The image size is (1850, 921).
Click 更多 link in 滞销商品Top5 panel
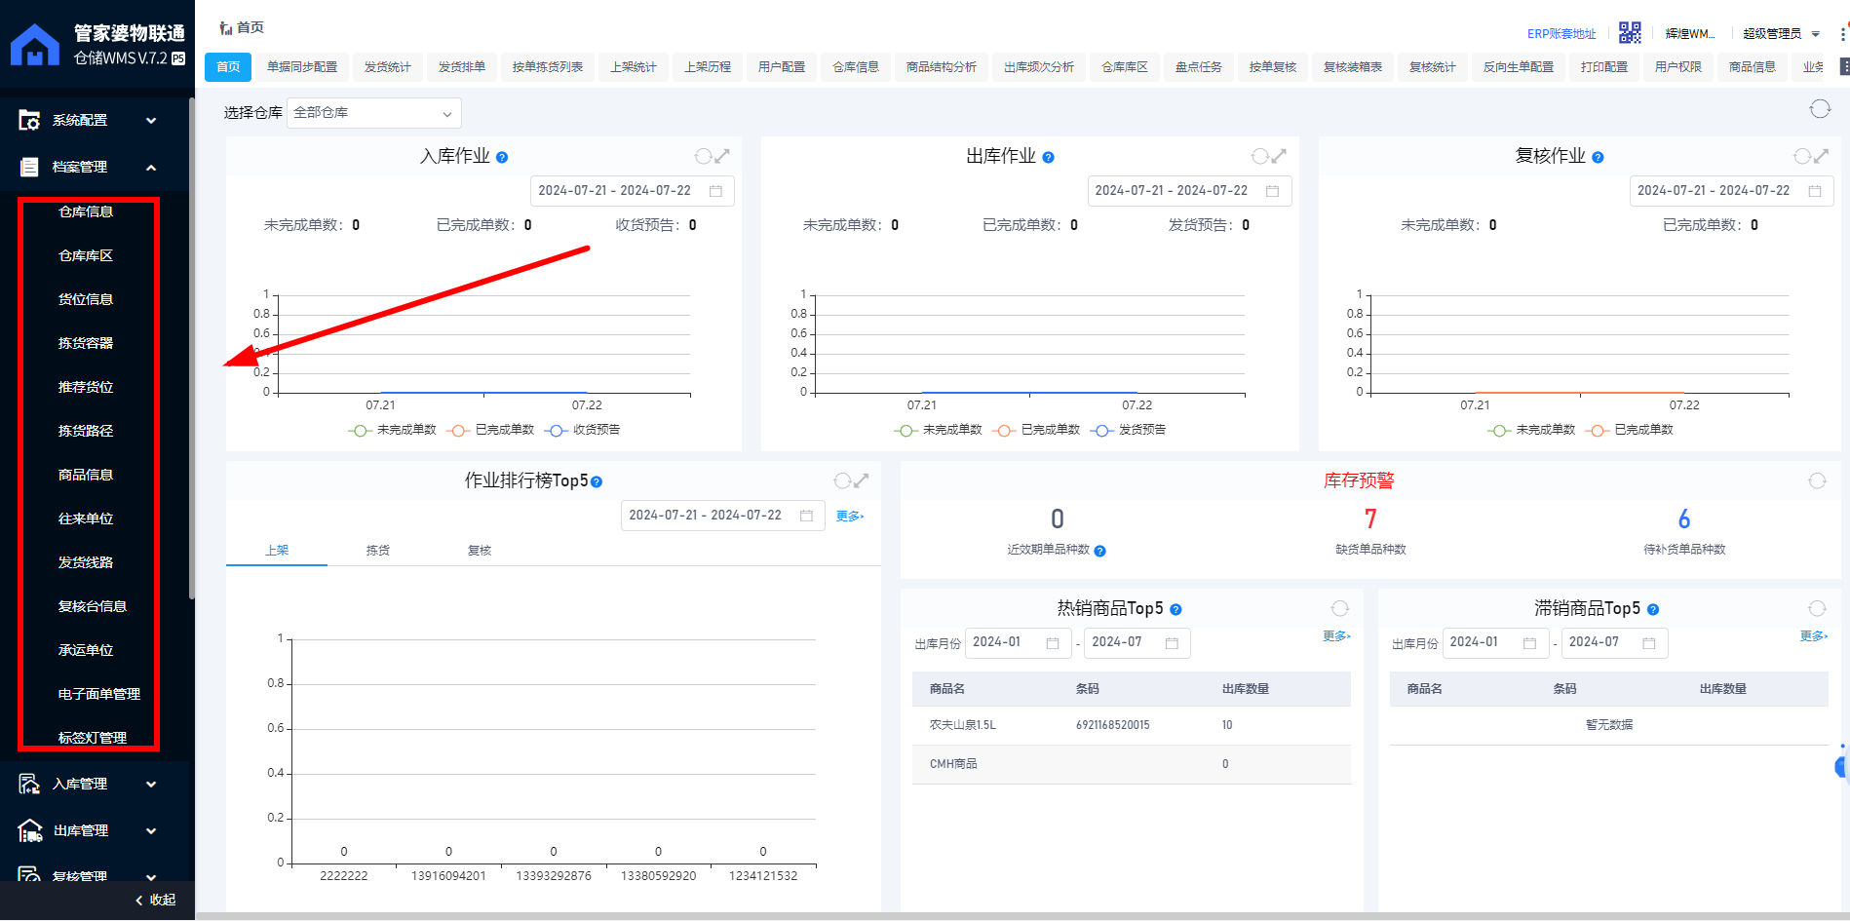[x=1814, y=635]
